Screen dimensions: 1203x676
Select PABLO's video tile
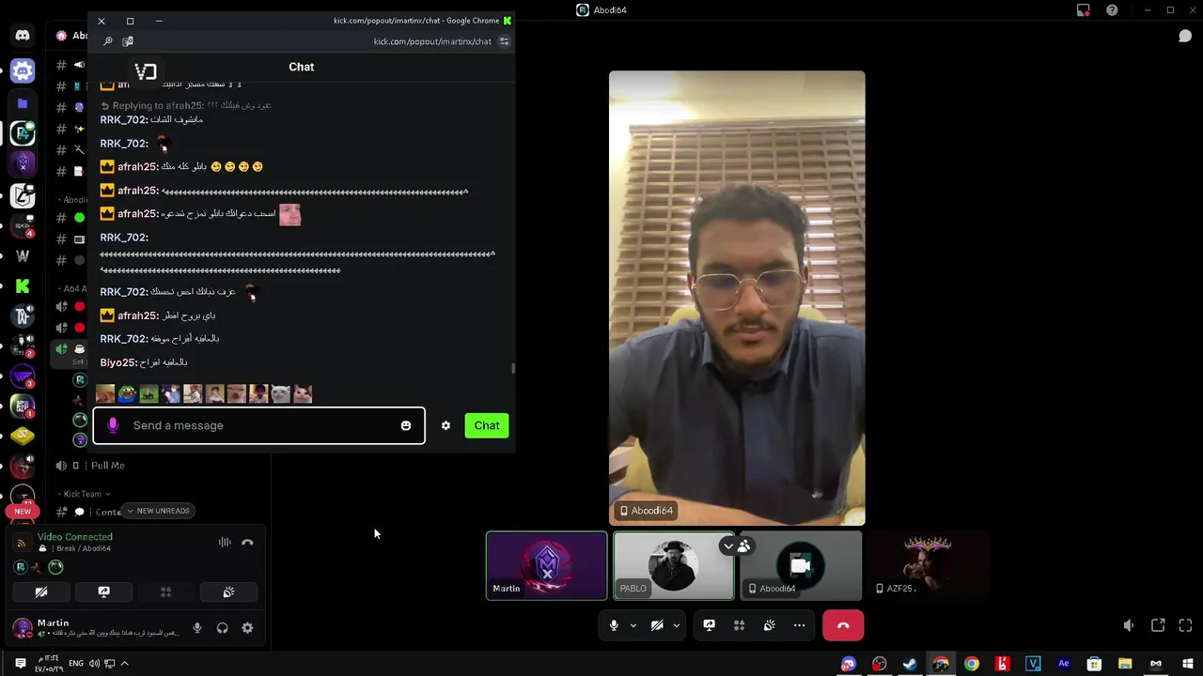point(674,565)
